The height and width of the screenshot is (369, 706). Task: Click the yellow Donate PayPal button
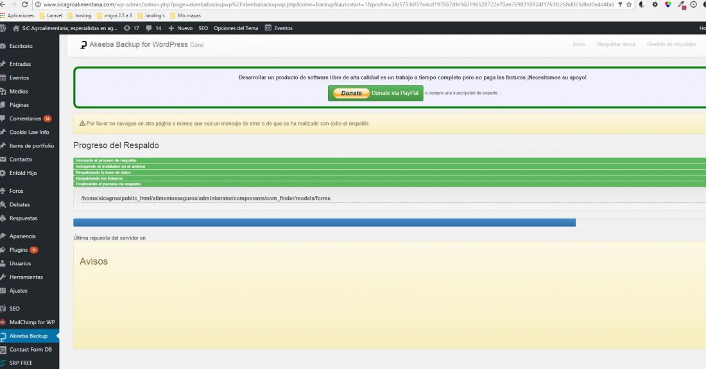pyautogui.click(x=351, y=93)
